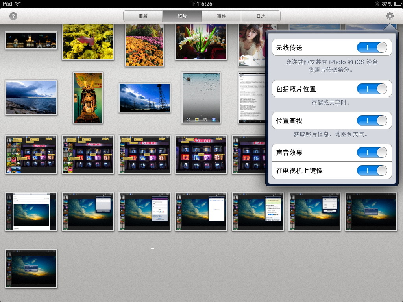Disable the 无线传送 wireless transfer toggle

coord(372,47)
